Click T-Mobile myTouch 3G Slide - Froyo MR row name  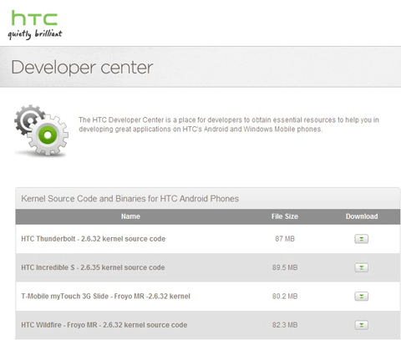(x=105, y=297)
